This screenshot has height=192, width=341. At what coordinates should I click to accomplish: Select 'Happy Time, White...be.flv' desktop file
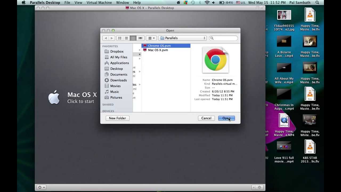pos(310,126)
